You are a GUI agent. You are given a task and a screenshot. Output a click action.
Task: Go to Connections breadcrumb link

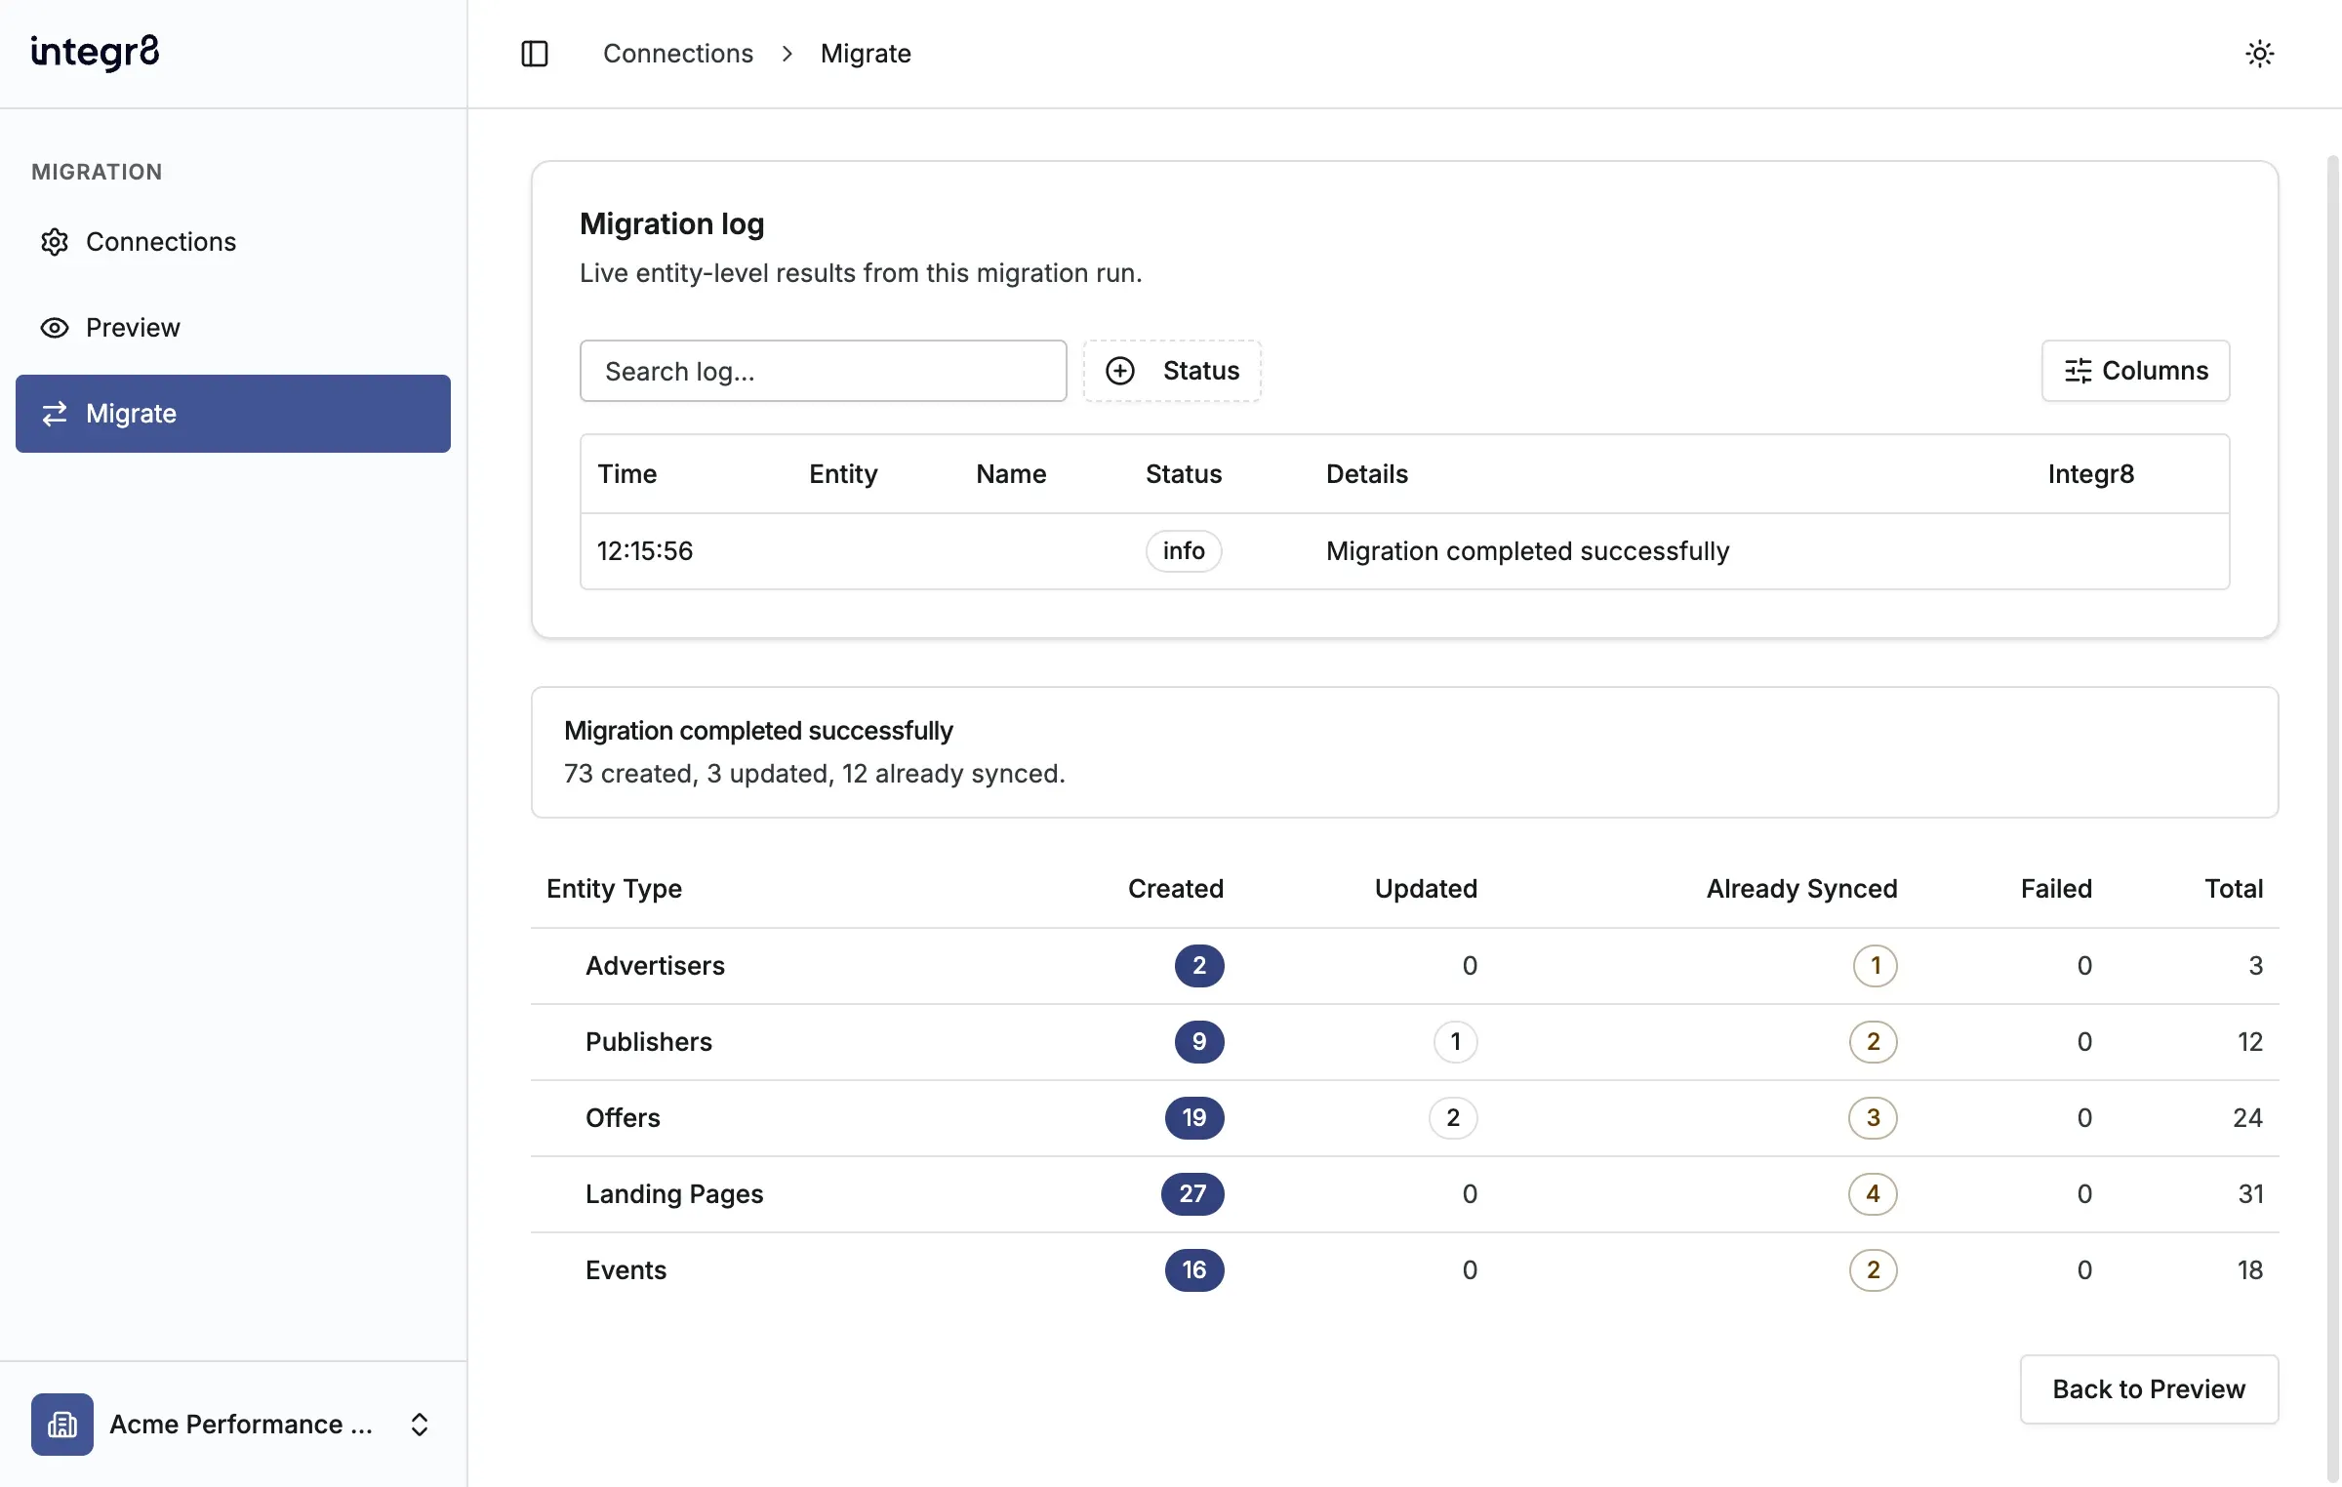[x=678, y=54]
